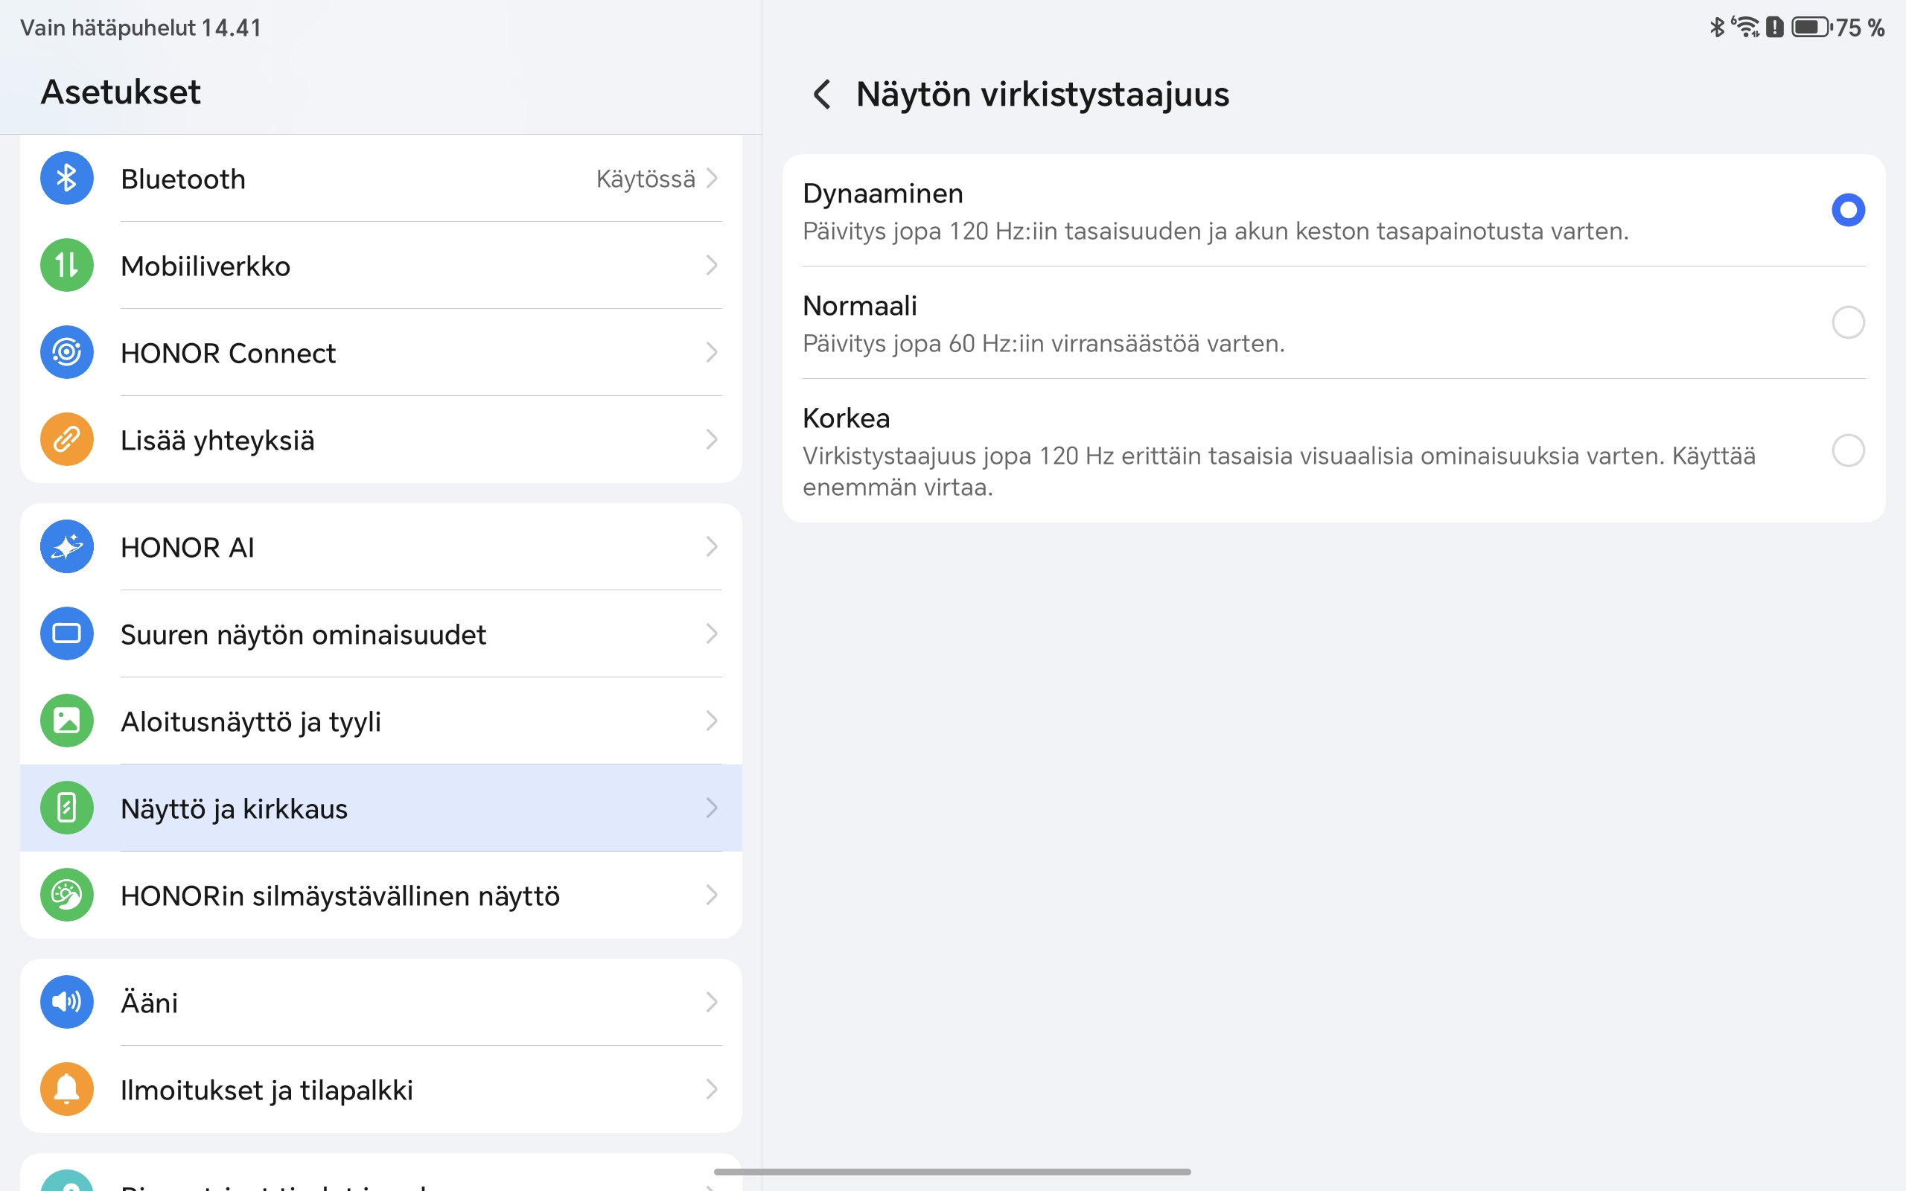This screenshot has width=1906, height=1191.
Task: Tap the Bluetooth settings icon
Action: [x=67, y=179]
